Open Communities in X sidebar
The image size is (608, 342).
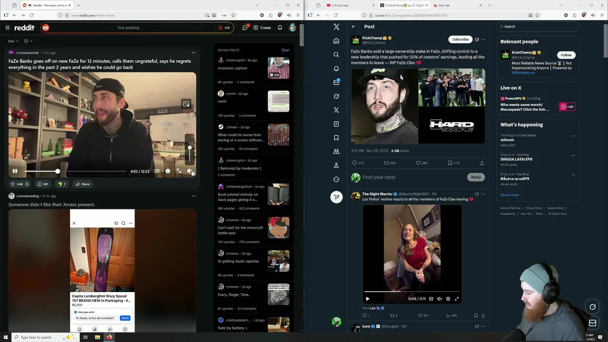[x=336, y=152]
